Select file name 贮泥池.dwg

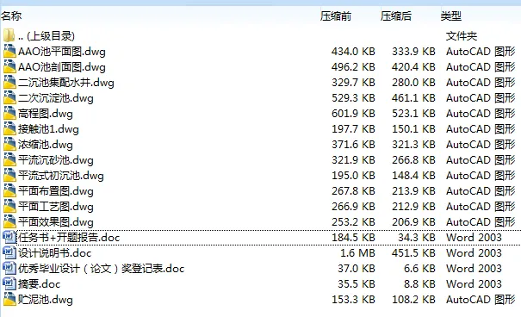pos(46,300)
